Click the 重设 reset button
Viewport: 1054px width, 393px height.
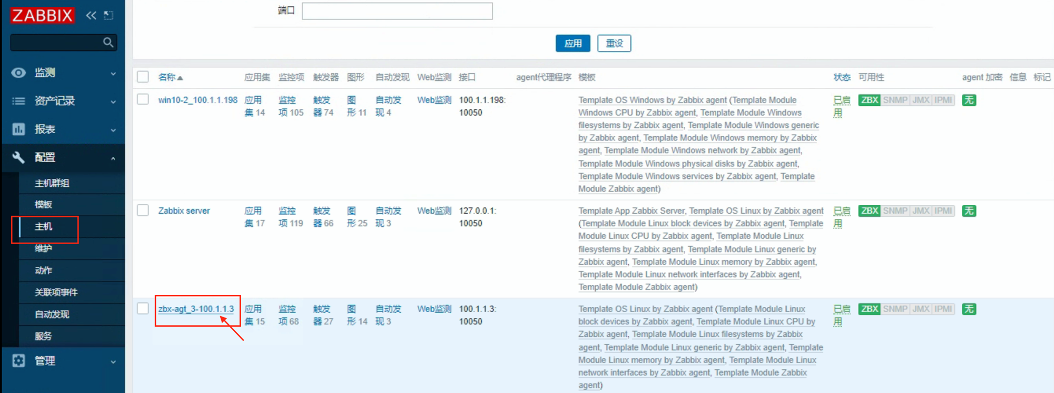(614, 43)
